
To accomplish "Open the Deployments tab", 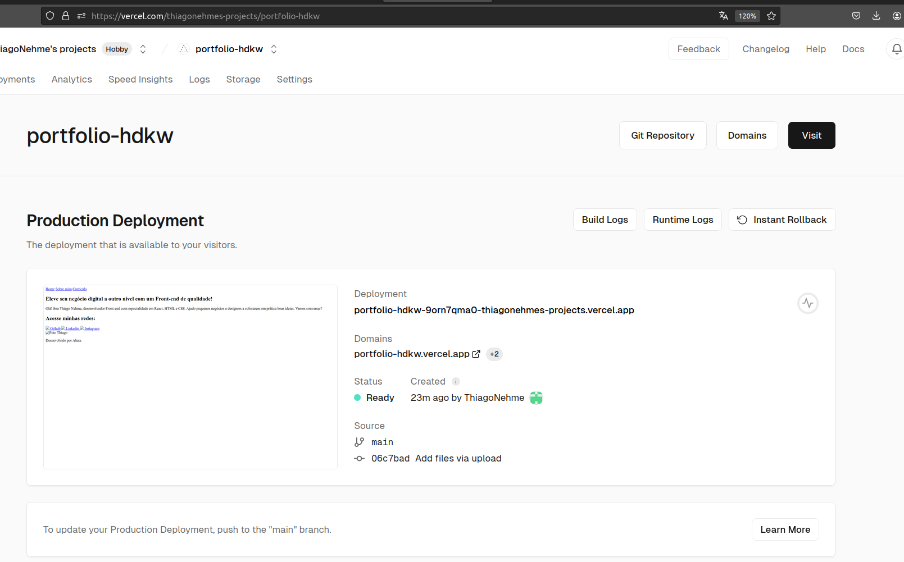I will 17,79.
